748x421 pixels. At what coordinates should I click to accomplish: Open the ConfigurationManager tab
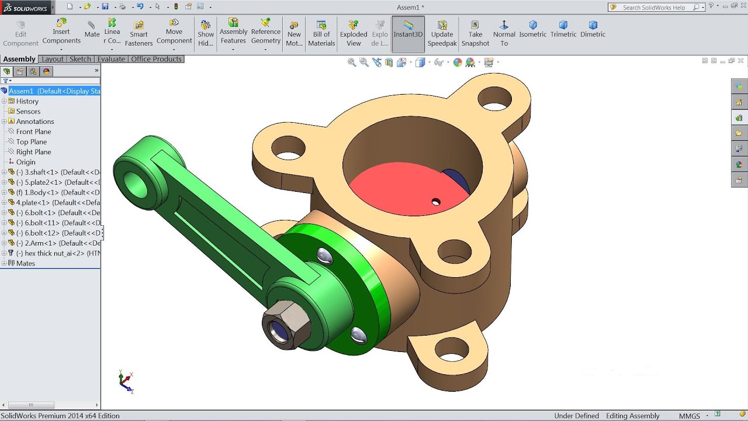[x=33, y=71]
